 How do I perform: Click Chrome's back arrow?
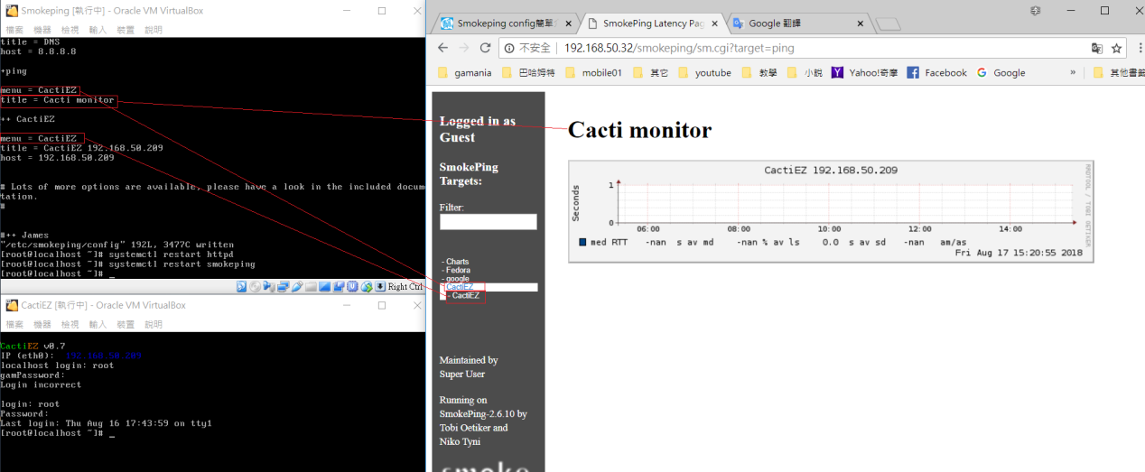pyautogui.click(x=442, y=48)
